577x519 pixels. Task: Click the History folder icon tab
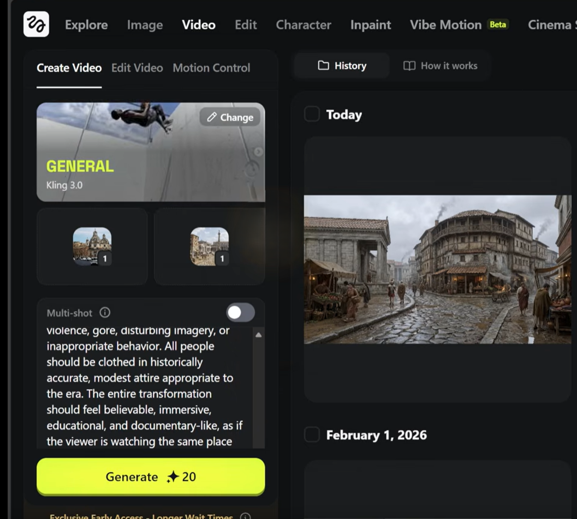342,66
